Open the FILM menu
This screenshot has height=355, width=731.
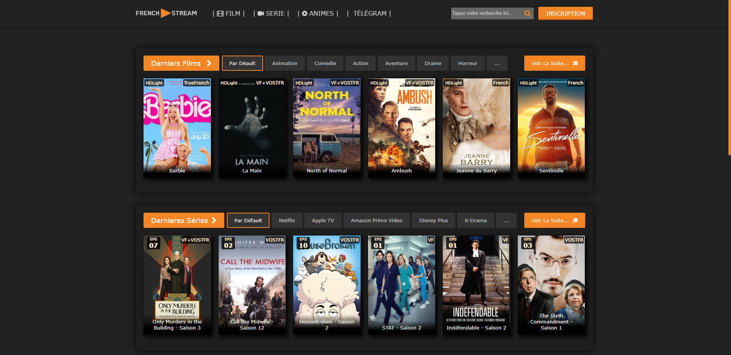coord(229,13)
